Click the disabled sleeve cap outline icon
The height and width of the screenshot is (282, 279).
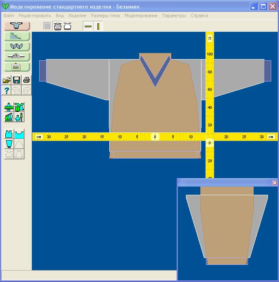coord(19,144)
